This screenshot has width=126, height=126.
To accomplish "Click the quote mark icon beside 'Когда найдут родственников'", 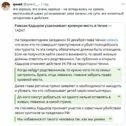I will point(119,70).
